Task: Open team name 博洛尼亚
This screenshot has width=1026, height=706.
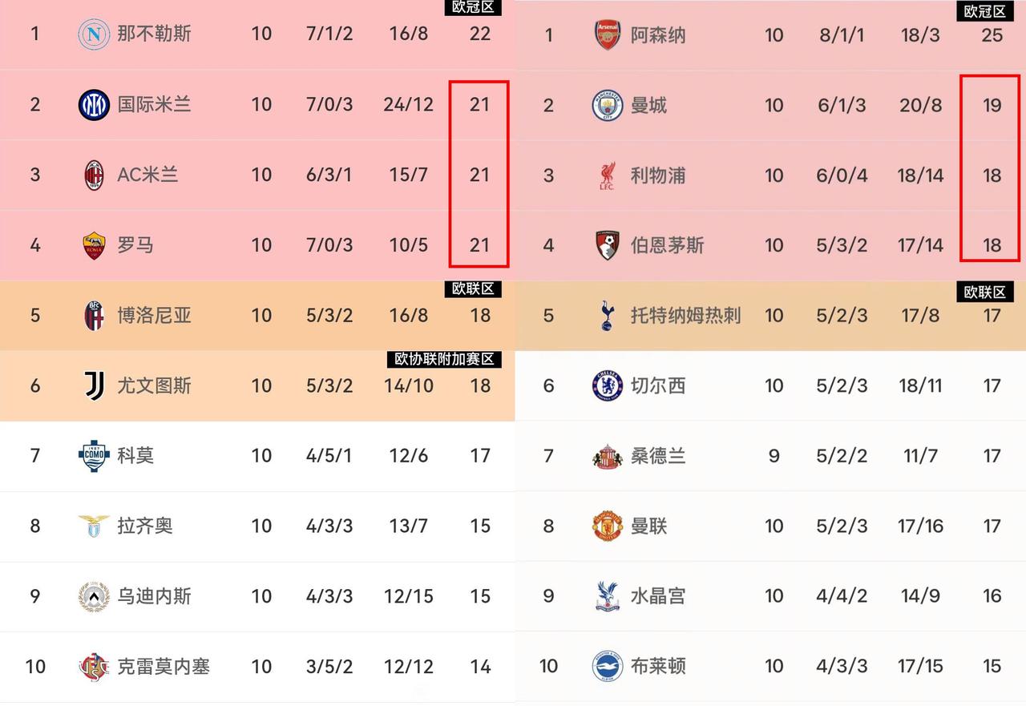Action: click(x=154, y=316)
